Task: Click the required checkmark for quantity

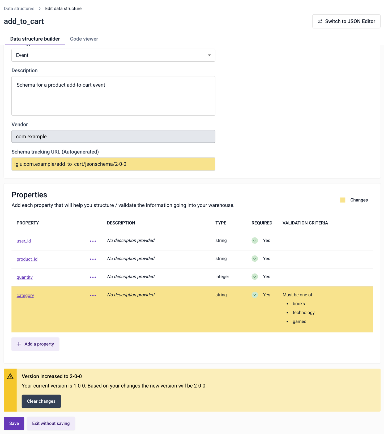Action: [255, 276]
